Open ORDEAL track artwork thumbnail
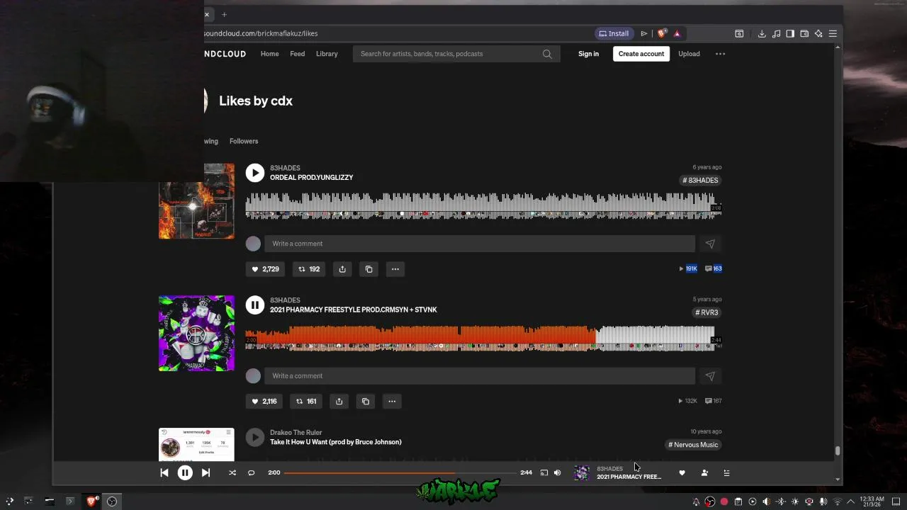The width and height of the screenshot is (907, 510). [196, 201]
